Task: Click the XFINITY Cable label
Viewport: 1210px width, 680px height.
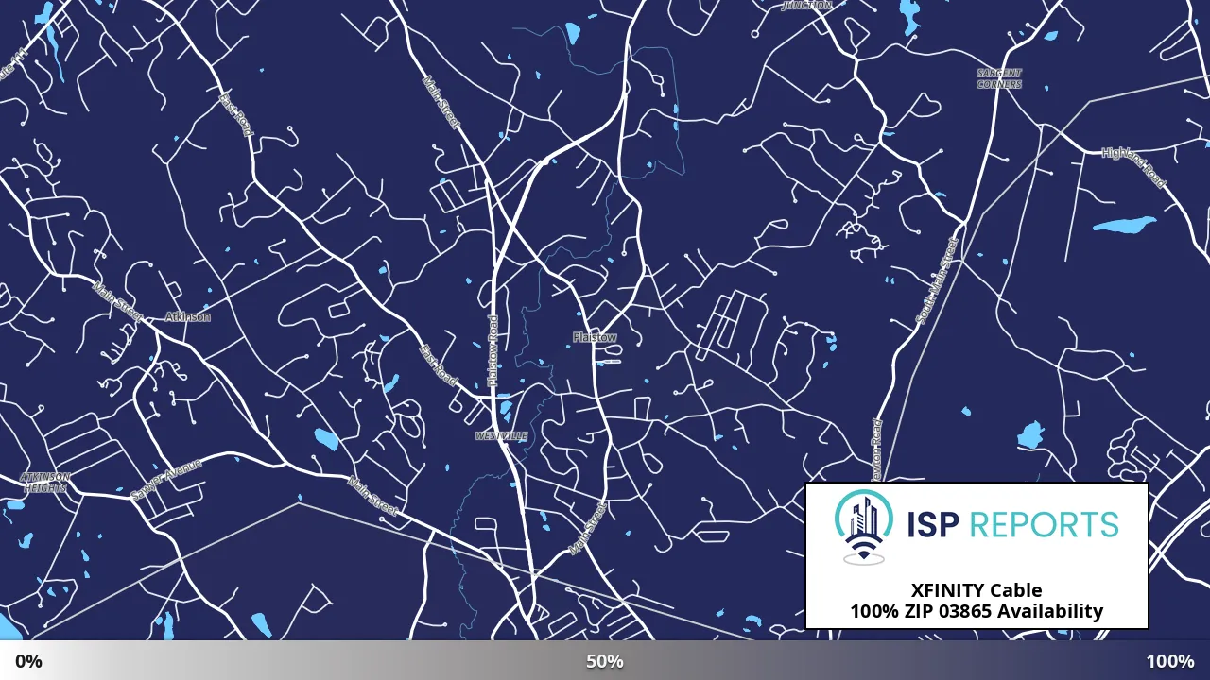Action: click(x=977, y=591)
